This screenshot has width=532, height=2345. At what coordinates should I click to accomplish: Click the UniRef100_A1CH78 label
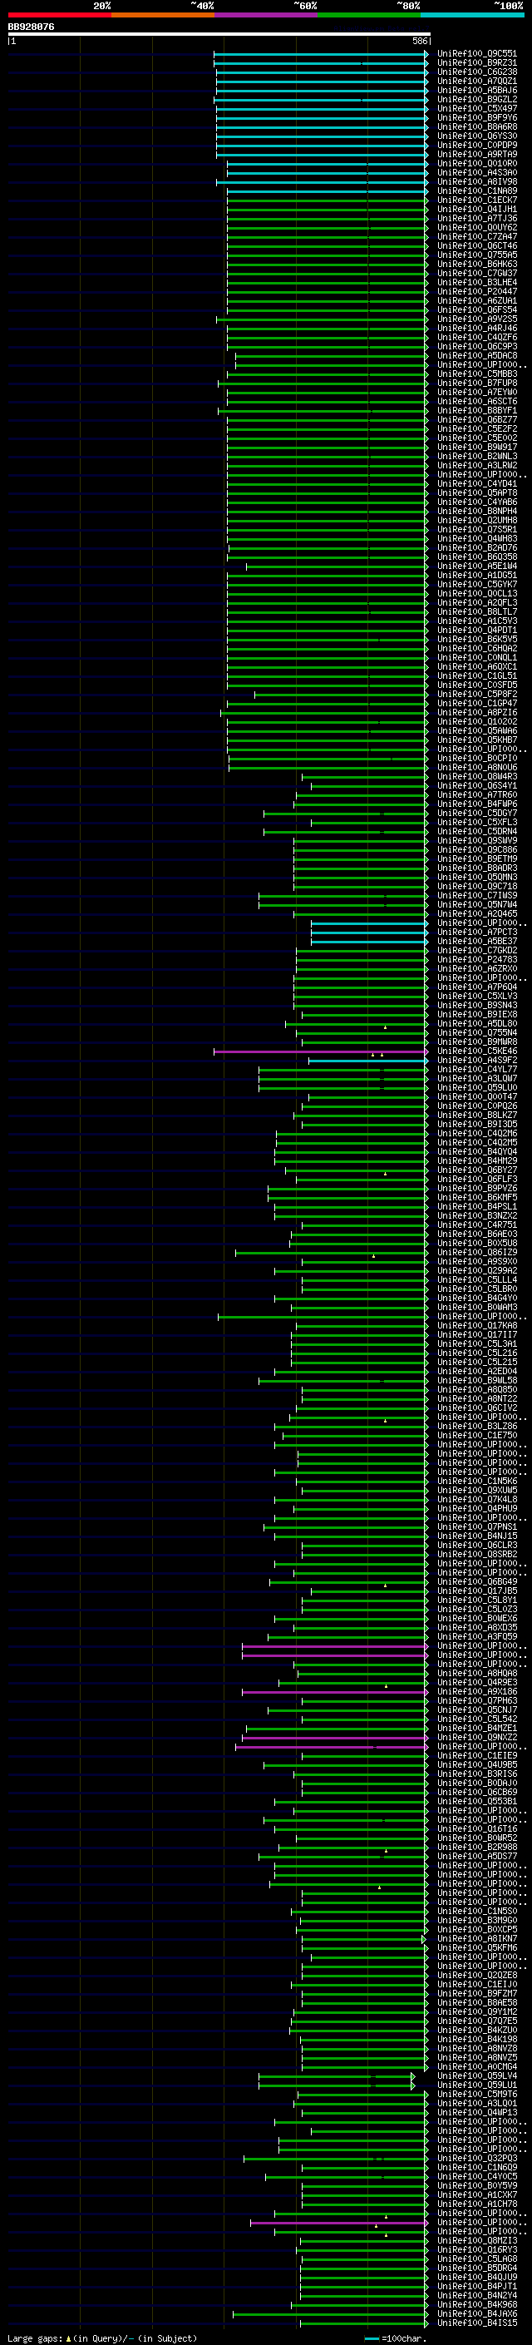476,2204
